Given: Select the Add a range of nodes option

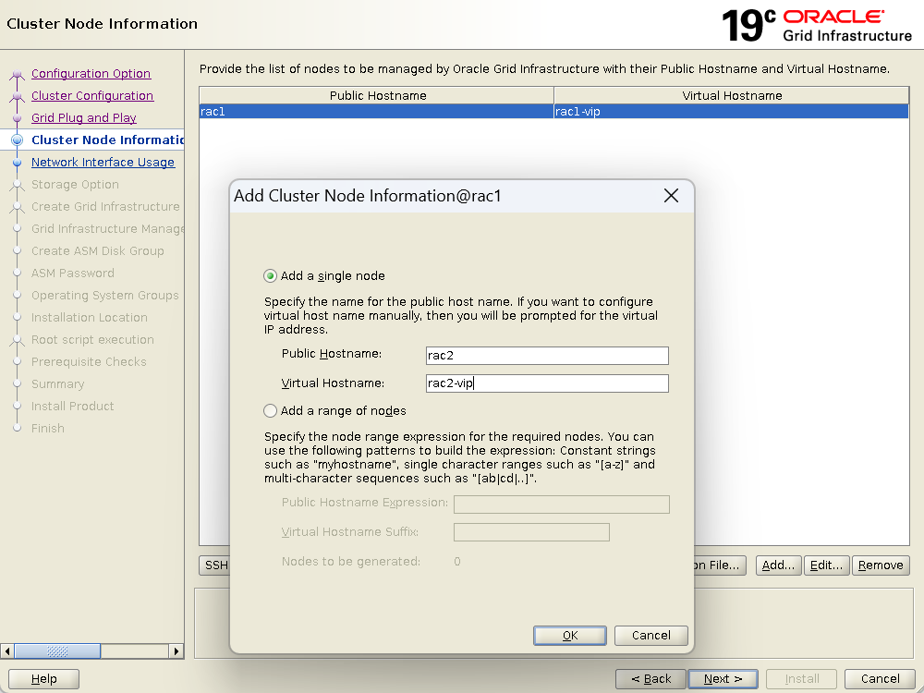Looking at the screenshot, I should pyautogui.click(x=271, y=411).
